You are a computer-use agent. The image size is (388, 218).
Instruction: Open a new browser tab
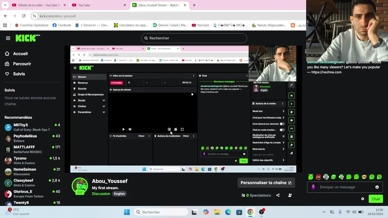coord(194,5)
